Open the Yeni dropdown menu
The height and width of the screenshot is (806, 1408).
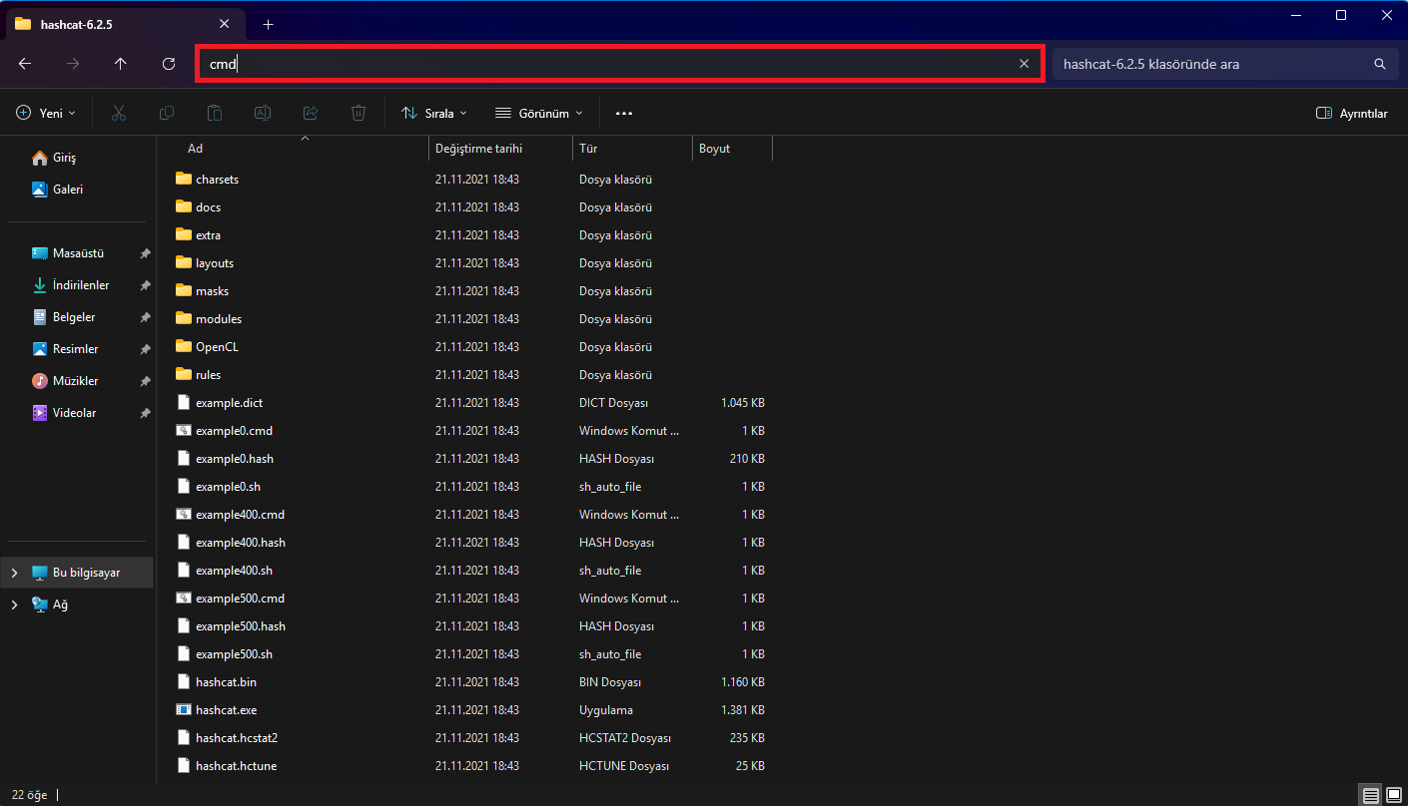click(46, 114)
